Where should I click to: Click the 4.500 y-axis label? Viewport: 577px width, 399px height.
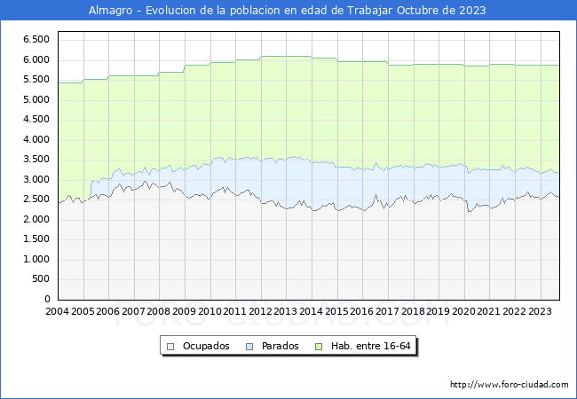tap(36, 120)
